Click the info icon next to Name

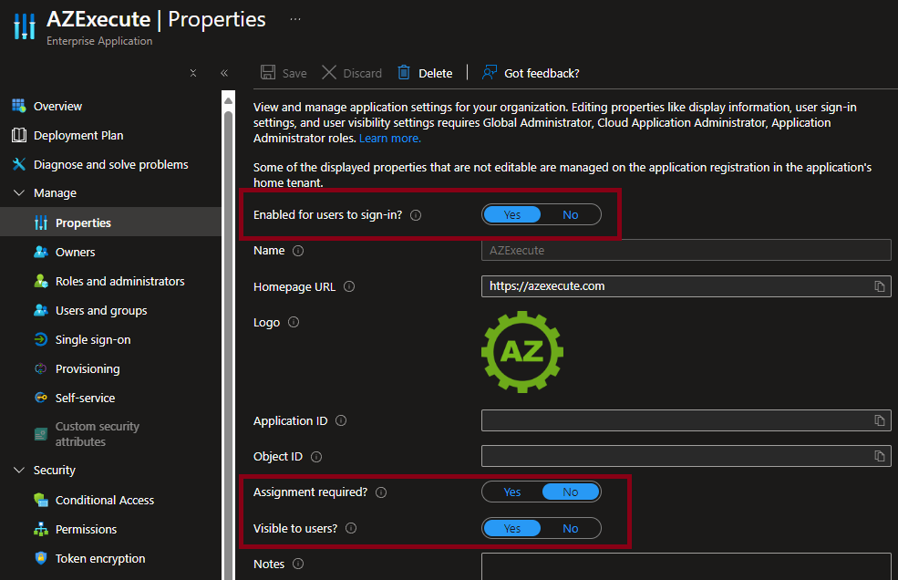click(x=298, y=251)
